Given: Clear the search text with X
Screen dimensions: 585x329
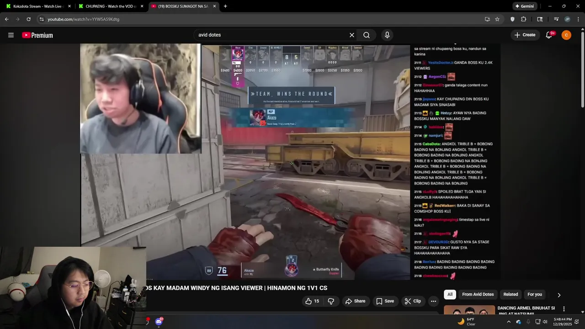Looking at the screenshot, I should (352, 35).
